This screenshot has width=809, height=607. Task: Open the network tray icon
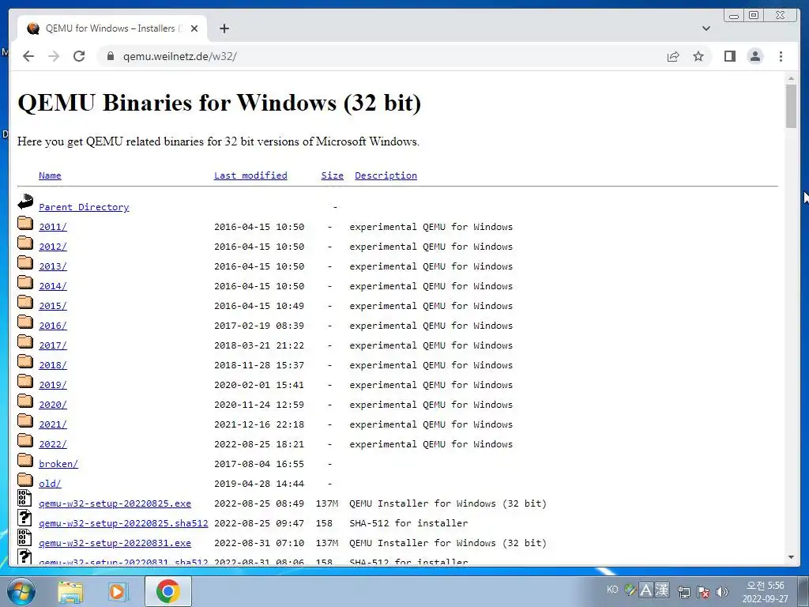tap(684, 591)
